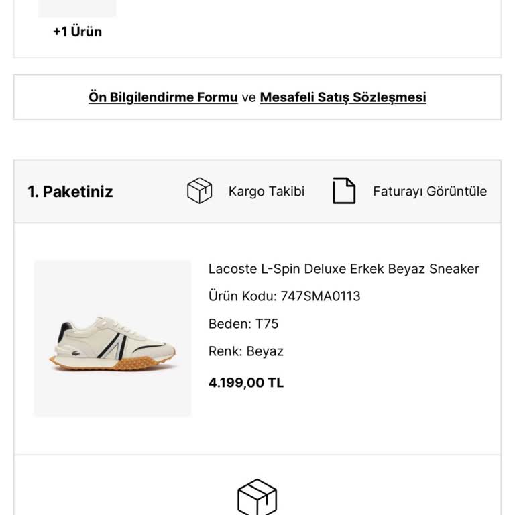Image resolution: width=515 pixels, height=515 pixels.
Task: Click the blank space beneath the product price
Action: pyautogui.click(x=335, y=422)
